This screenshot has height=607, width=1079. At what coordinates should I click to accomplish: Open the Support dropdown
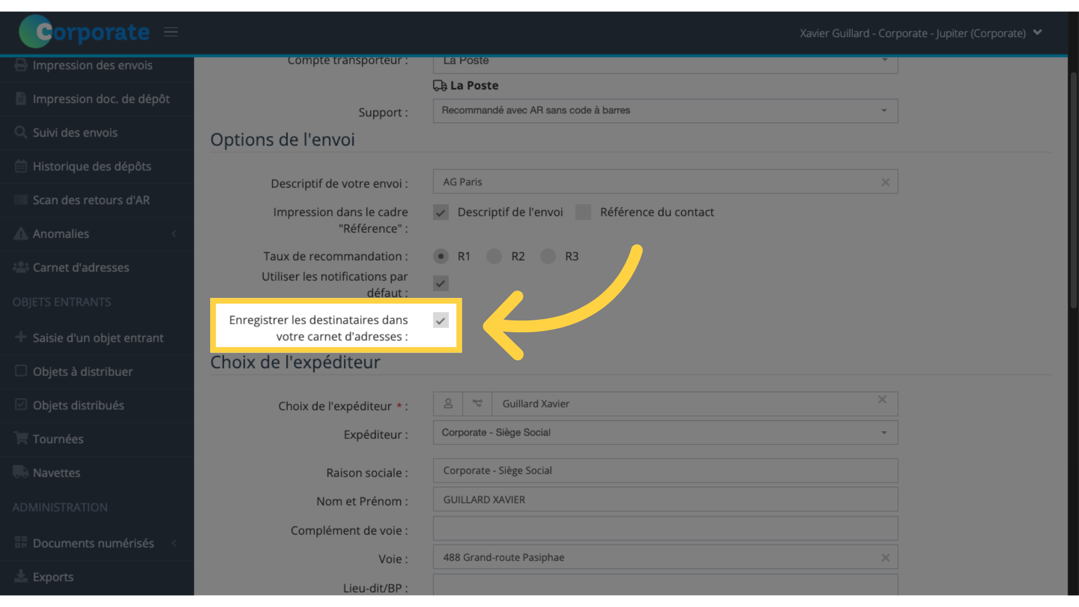(665, 111)
